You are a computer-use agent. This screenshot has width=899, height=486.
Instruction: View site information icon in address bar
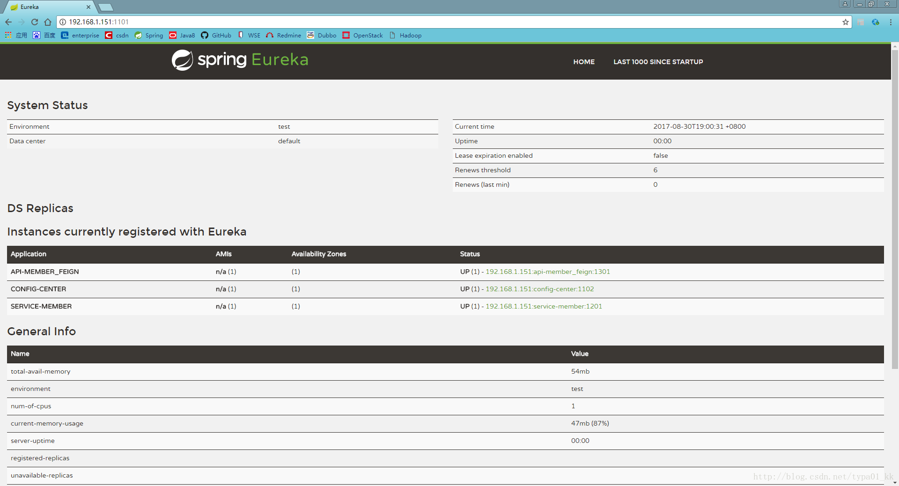click(x=63, y=22)
